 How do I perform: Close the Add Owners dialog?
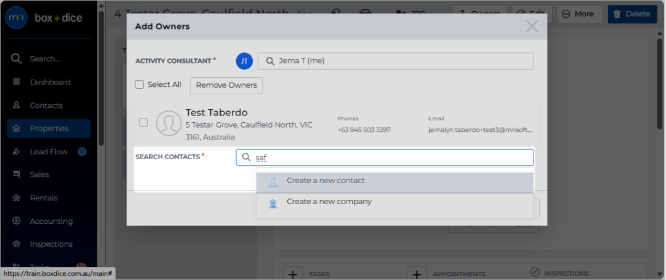[x=532, y=27]
